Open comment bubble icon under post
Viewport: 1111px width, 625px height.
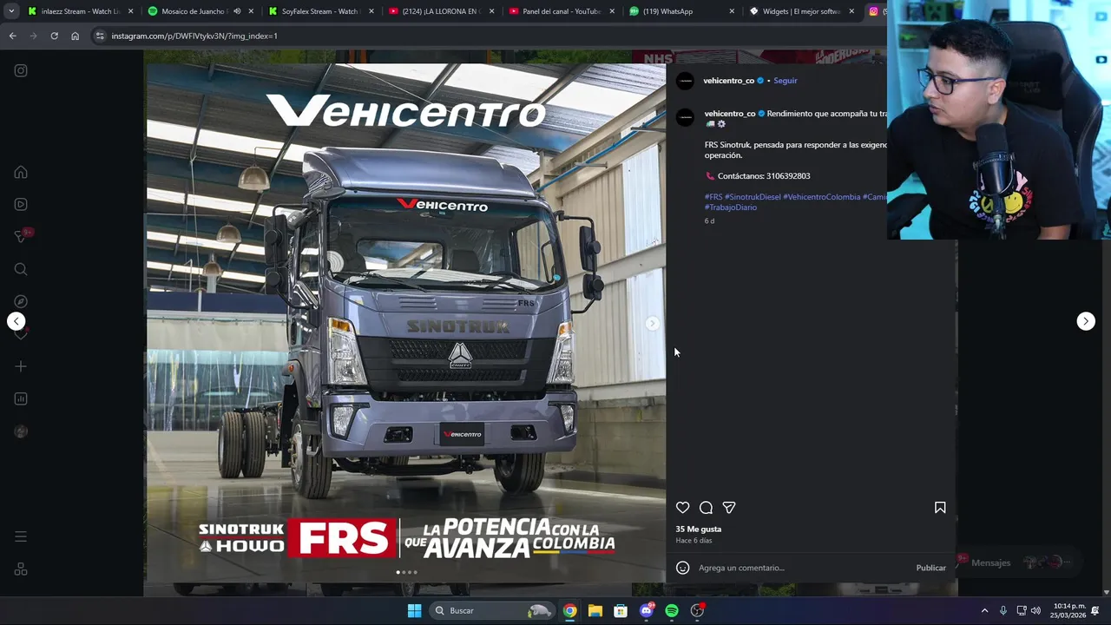pos(706,508)
